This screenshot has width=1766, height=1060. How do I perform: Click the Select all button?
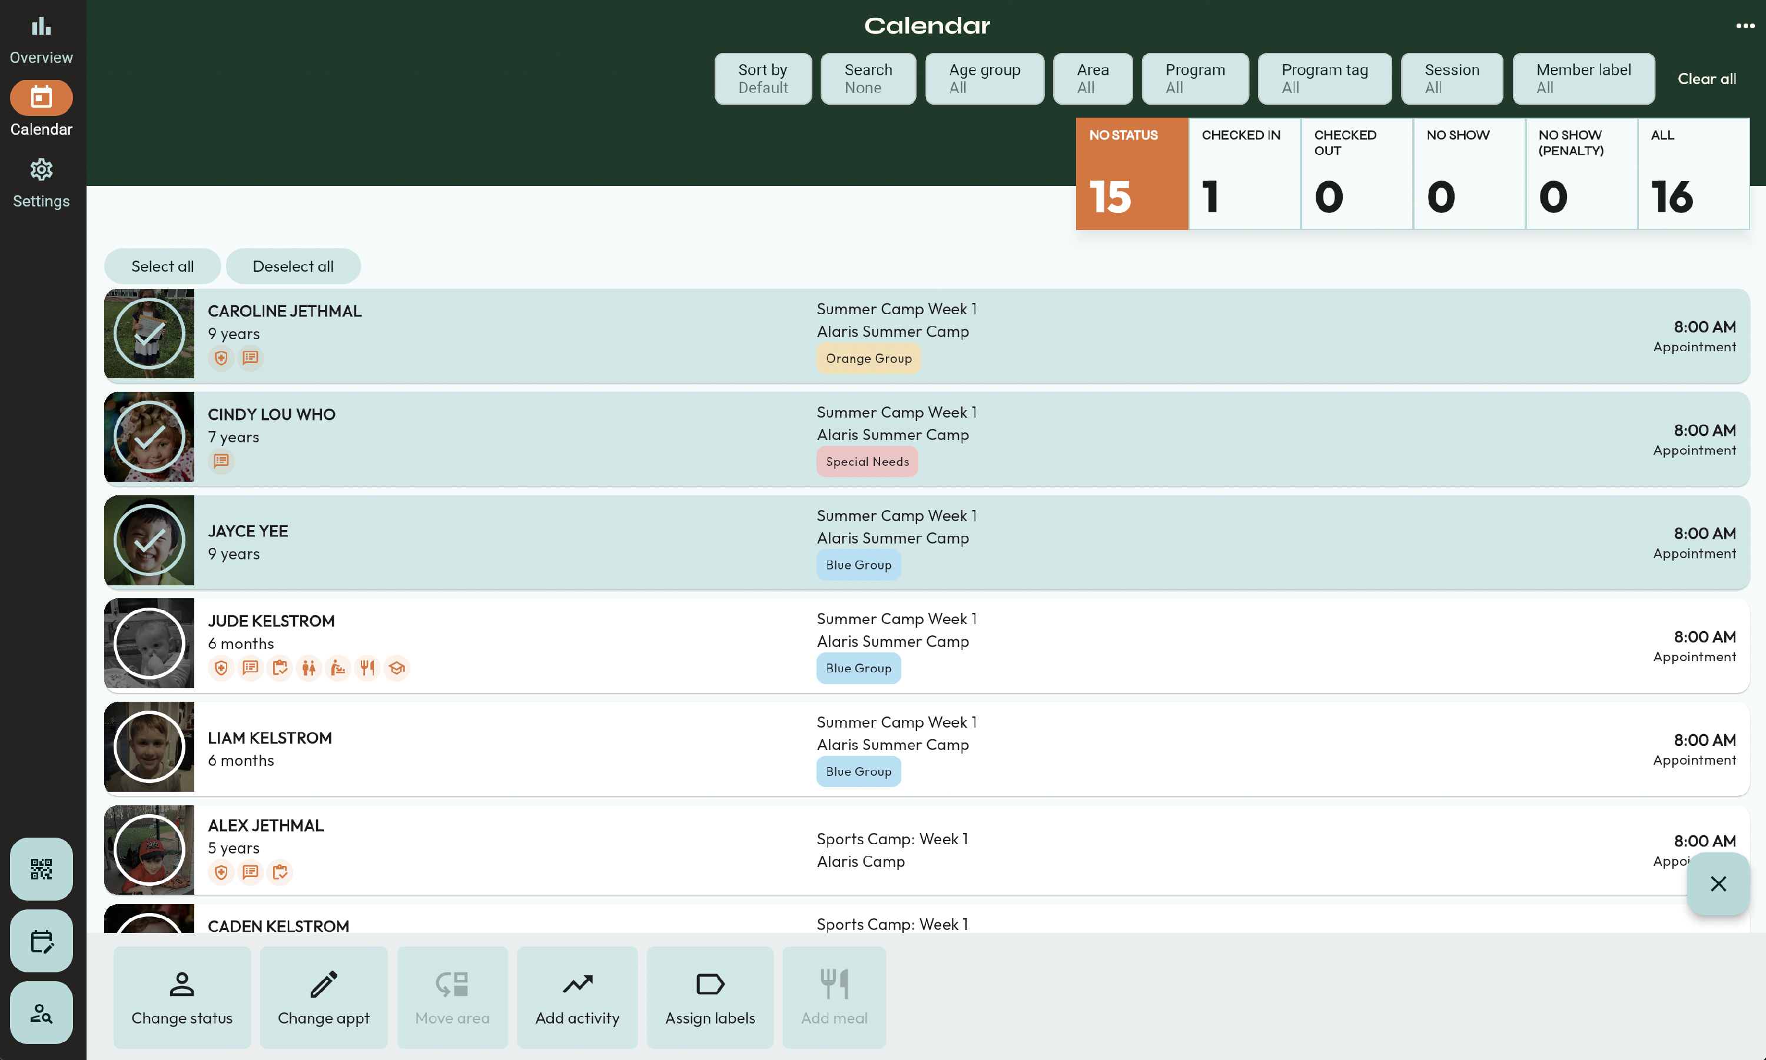[x=162, y=266]
